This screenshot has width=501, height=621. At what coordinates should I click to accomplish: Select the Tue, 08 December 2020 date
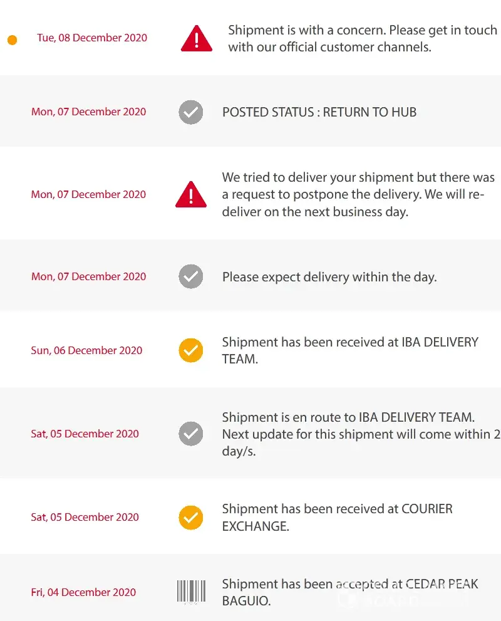(x=92, y=38)
